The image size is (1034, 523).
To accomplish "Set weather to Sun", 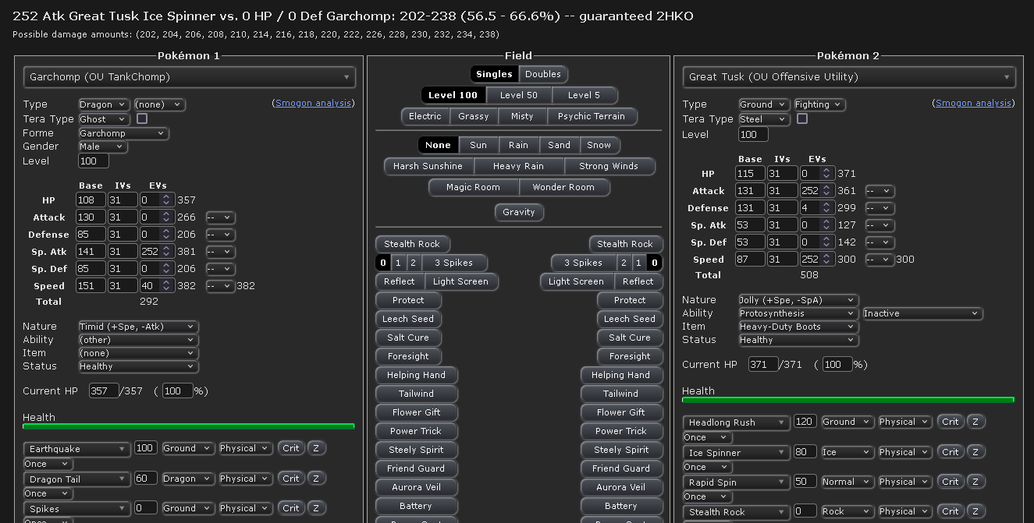I will [x=478, y=145].
